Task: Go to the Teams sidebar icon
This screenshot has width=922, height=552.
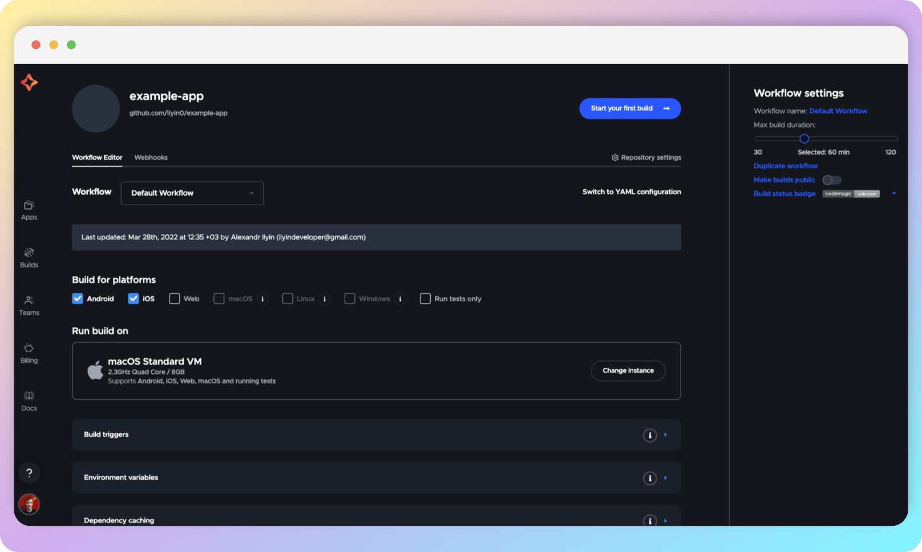Action: [x=29, y=305]
